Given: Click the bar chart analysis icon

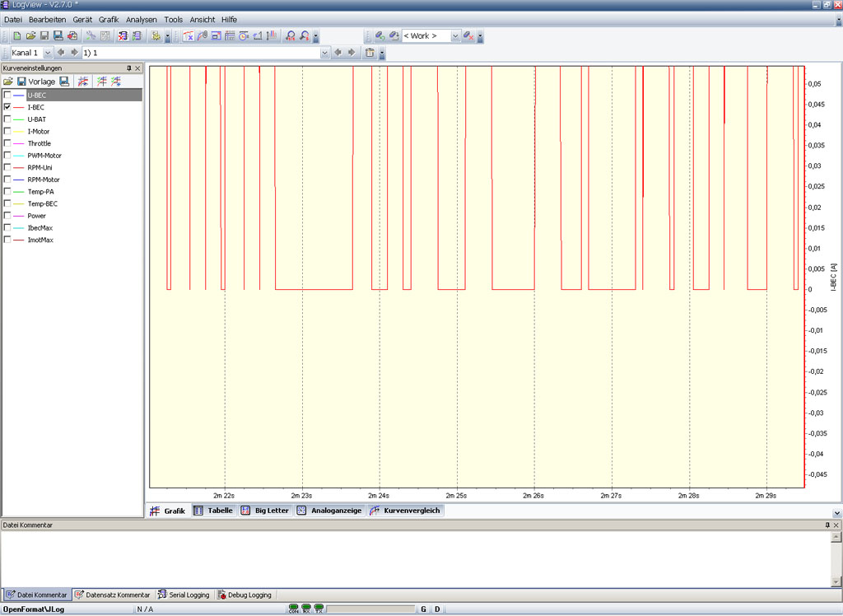Looking at the screenshot, I should tap(272, 36).
